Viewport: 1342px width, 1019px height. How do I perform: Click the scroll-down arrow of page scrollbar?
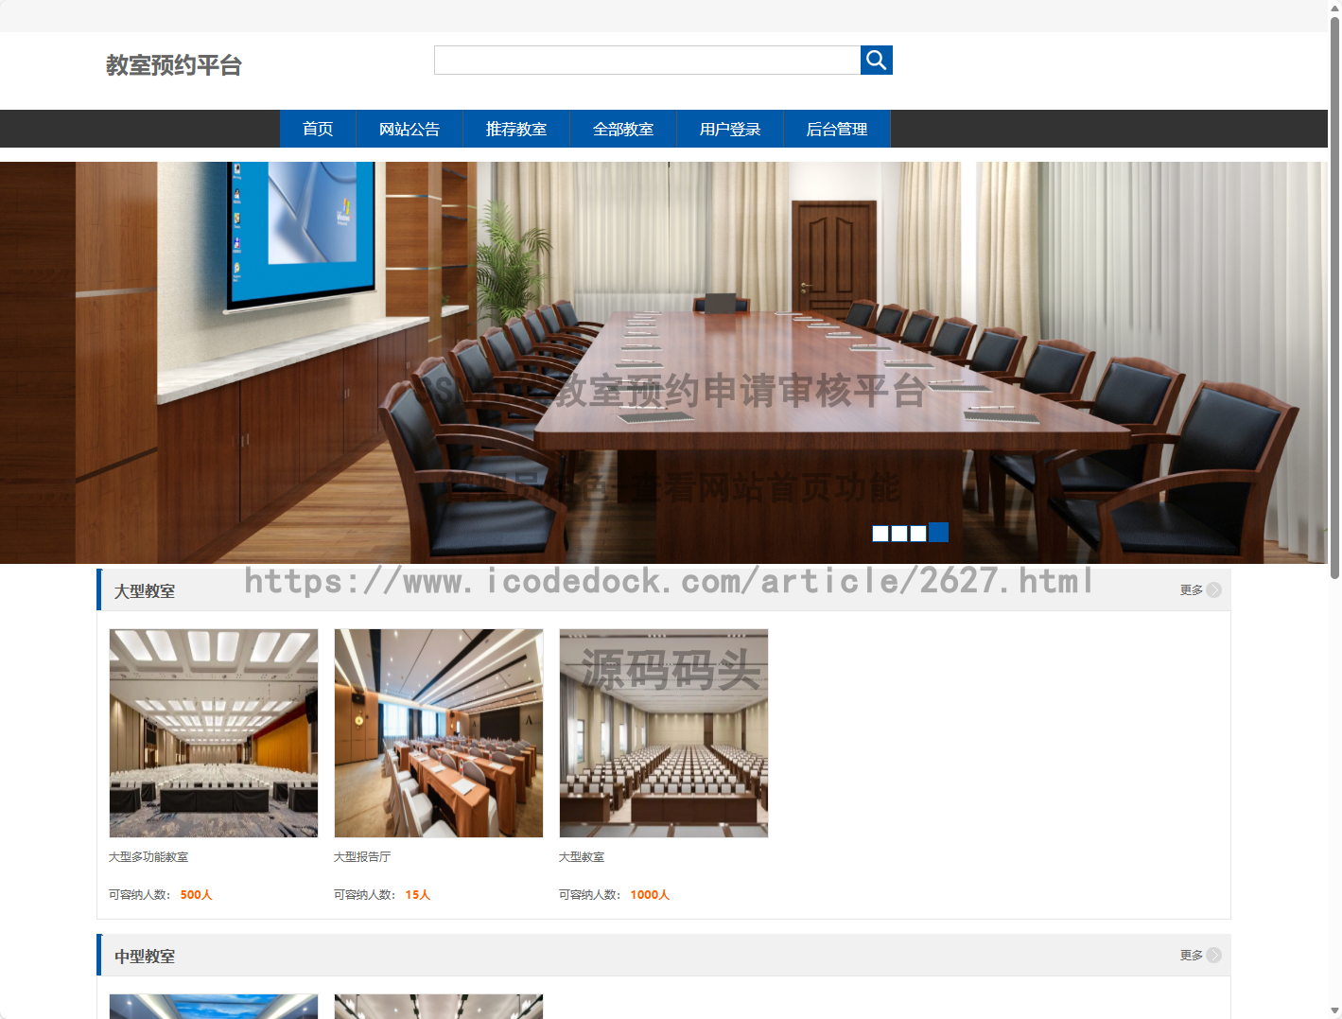click(x=1334, y=1010)
